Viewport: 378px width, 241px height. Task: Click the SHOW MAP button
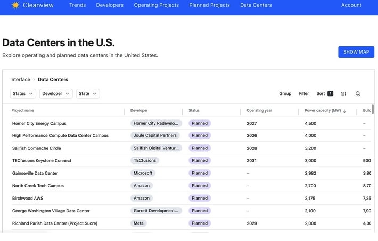tap(356, 52)
